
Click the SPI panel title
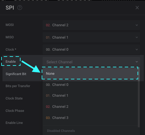pos(10,8)
